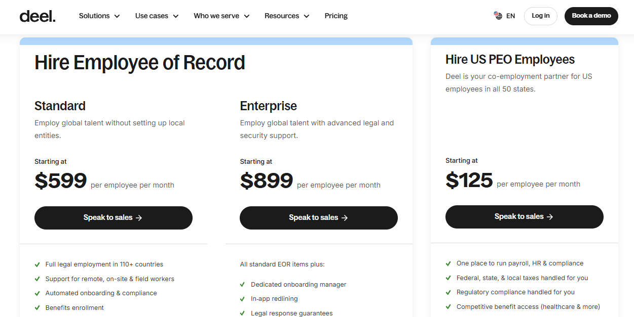Viewport: 634px width, 317px height.
Task: Click the globe flag language icon
Action: [498, 16]
